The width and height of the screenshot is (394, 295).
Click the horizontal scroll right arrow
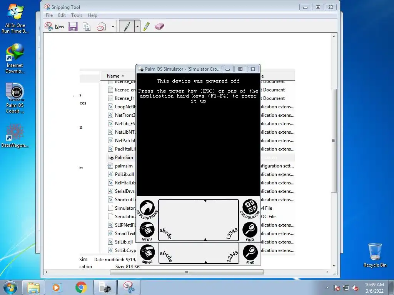click(327, 272)
